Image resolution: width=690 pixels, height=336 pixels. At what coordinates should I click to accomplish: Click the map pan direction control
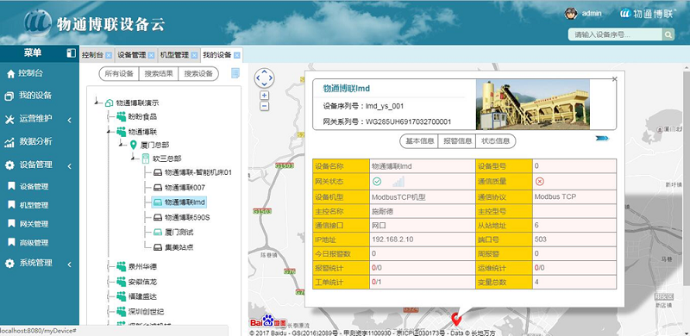point(264,78)
